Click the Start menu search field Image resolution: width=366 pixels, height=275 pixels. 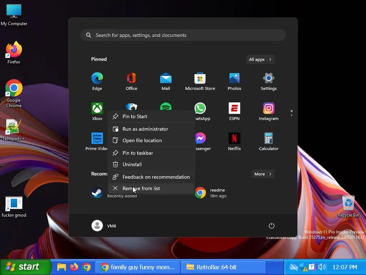pyautogui.click(x=183, y=35)
